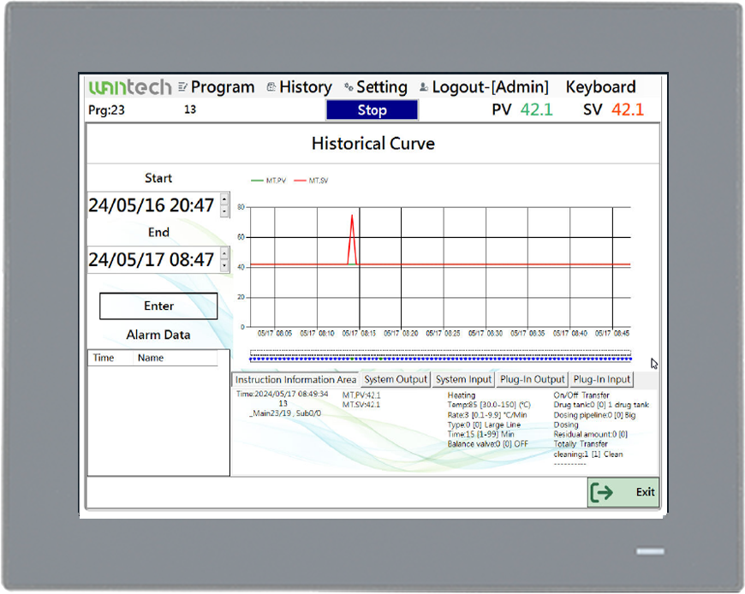
Task: Click the 05/17 08:15 axis label
Action: pos(359,333)
